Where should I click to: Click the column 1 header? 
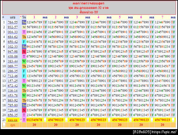pyautogui.click(x=34, y=17)
